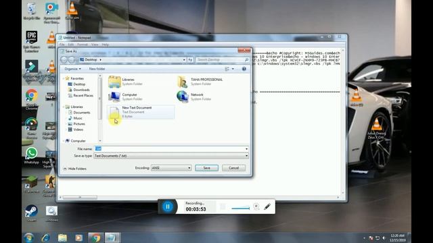Open Windows Media Player from taskbar
The width and height of the screenshot is (433, 243).
78,238
